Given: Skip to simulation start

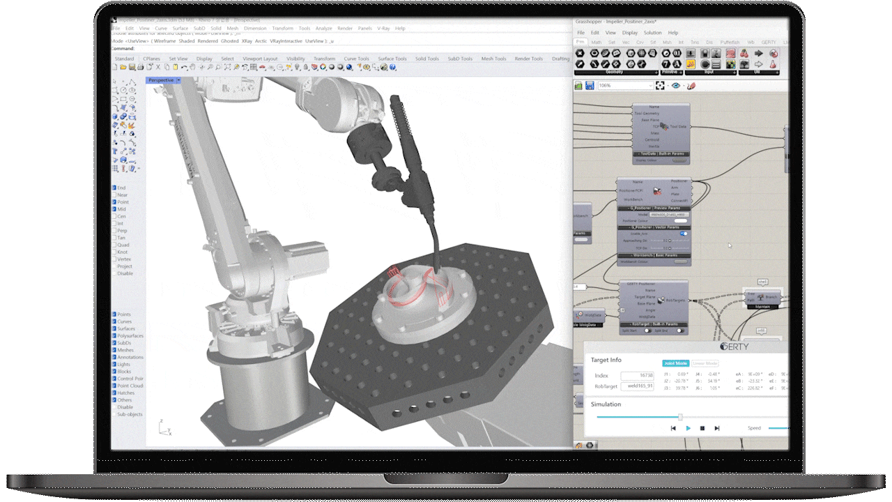Looking at the screenshot, I should click(673, 428).
